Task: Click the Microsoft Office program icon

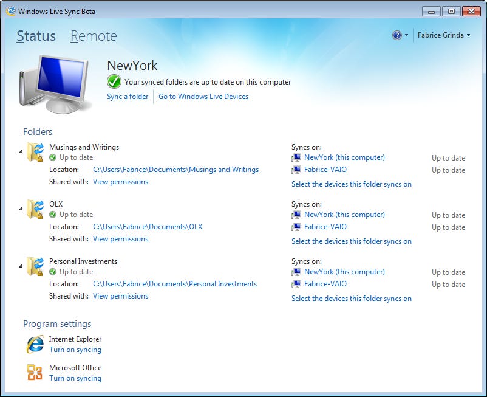Action: (x=35, y=372)
